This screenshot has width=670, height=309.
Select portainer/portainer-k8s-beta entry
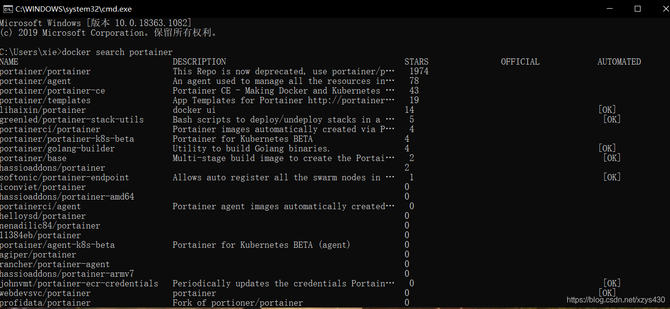pos(67,139)
